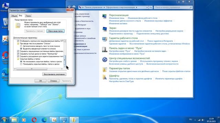This screenshot has height=123, width=220.
Task: Click the horizontal scrollbar thumb in settings list
Action: click(32, 69)
